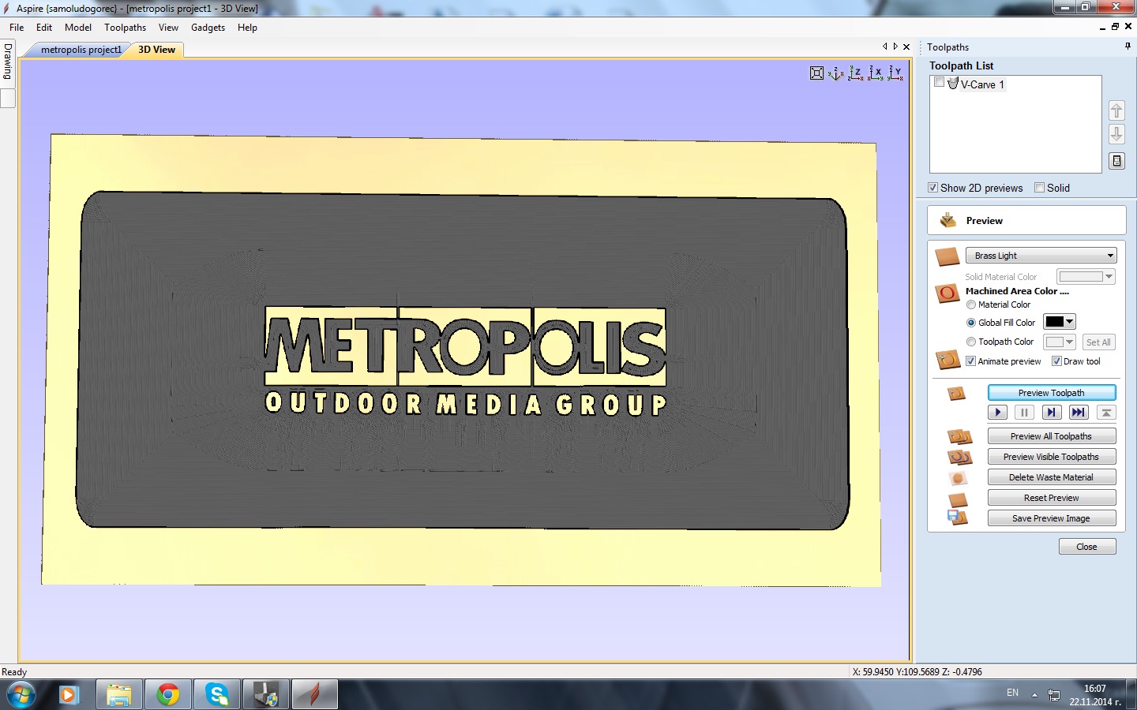1137x710 pixels.
Task: Open the Drawing side panel tab
Action: [x=8, y=62]
